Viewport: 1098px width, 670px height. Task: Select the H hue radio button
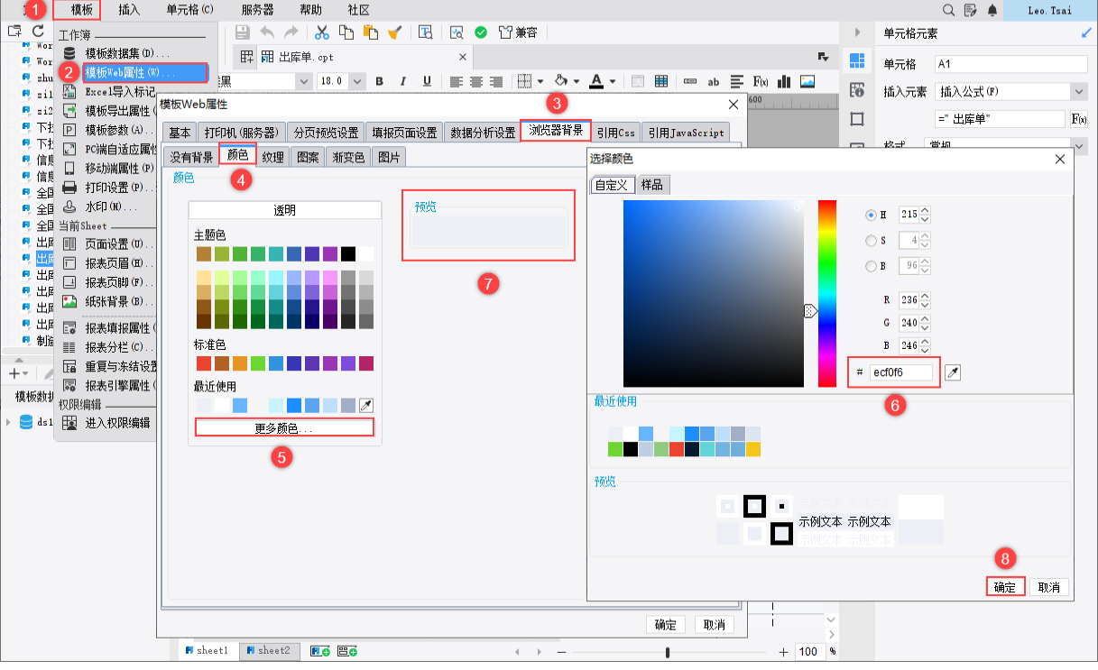click(x=871, y=215)
